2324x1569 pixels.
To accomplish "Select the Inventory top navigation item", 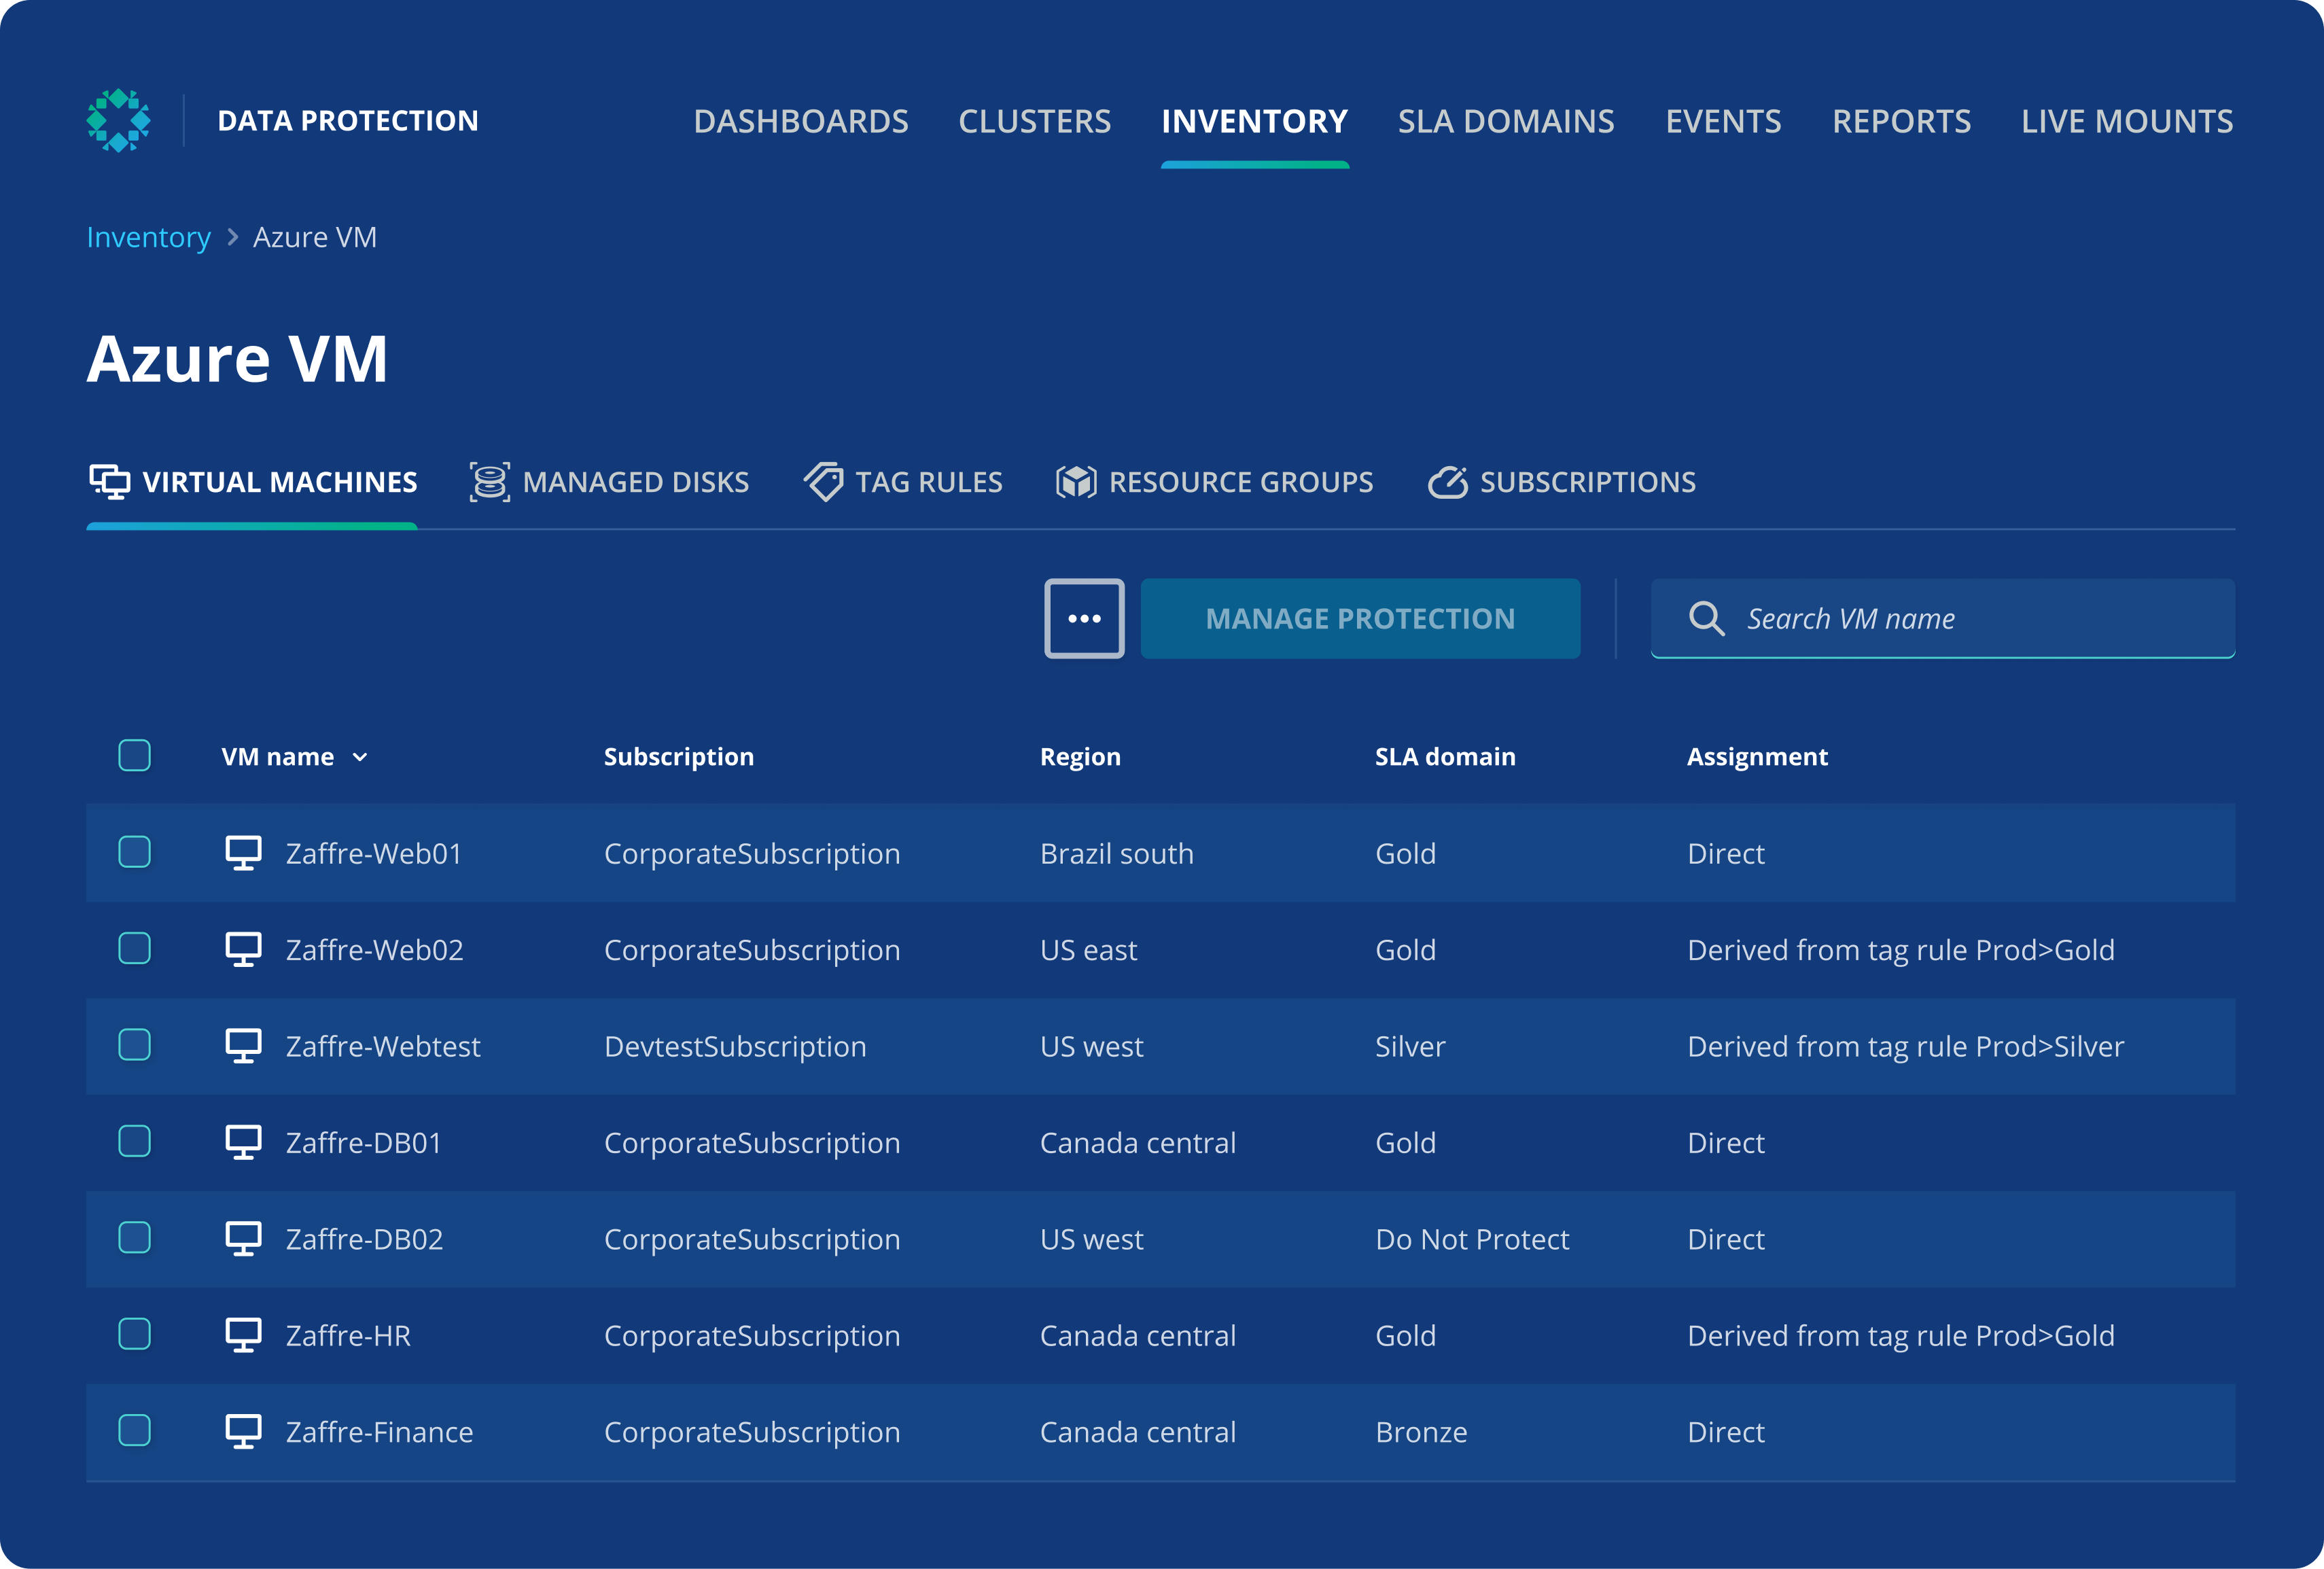I will click(x=1254, y=121).
